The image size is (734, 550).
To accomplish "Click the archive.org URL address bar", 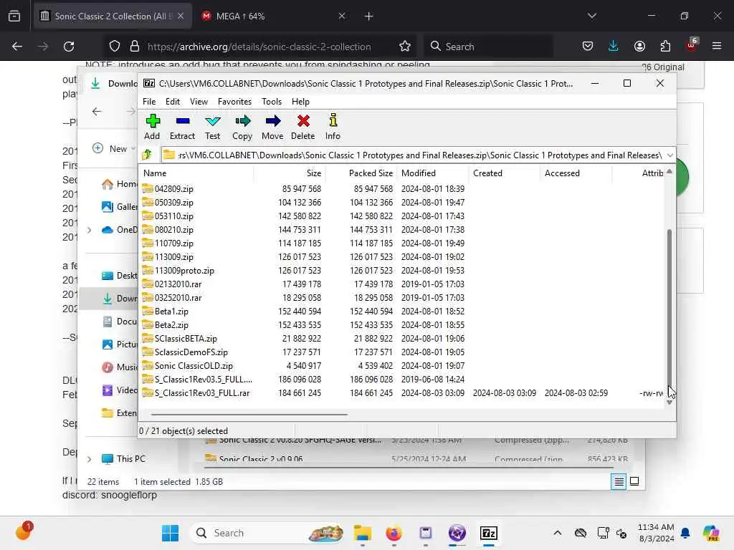I will tap(259, 47).
